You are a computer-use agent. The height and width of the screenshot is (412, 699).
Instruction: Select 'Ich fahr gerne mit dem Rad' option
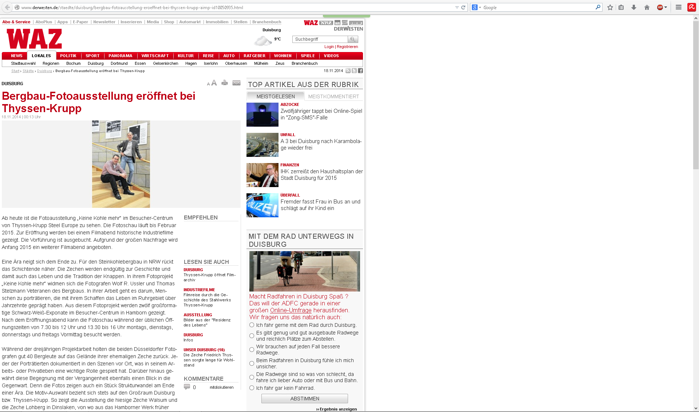(x=252, y=325)
